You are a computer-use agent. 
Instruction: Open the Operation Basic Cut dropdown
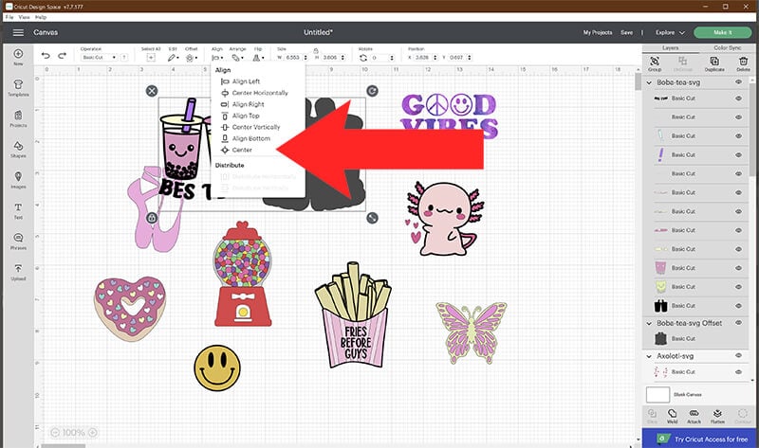pos(100,57)
